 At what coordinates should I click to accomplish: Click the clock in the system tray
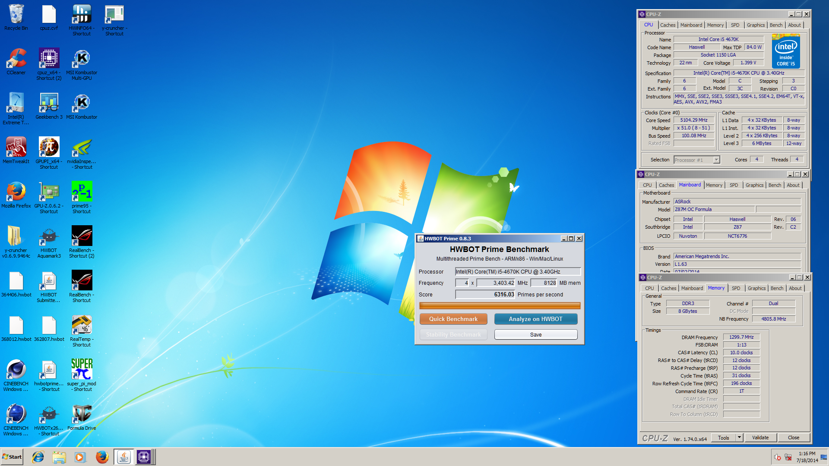coord(807,457)
